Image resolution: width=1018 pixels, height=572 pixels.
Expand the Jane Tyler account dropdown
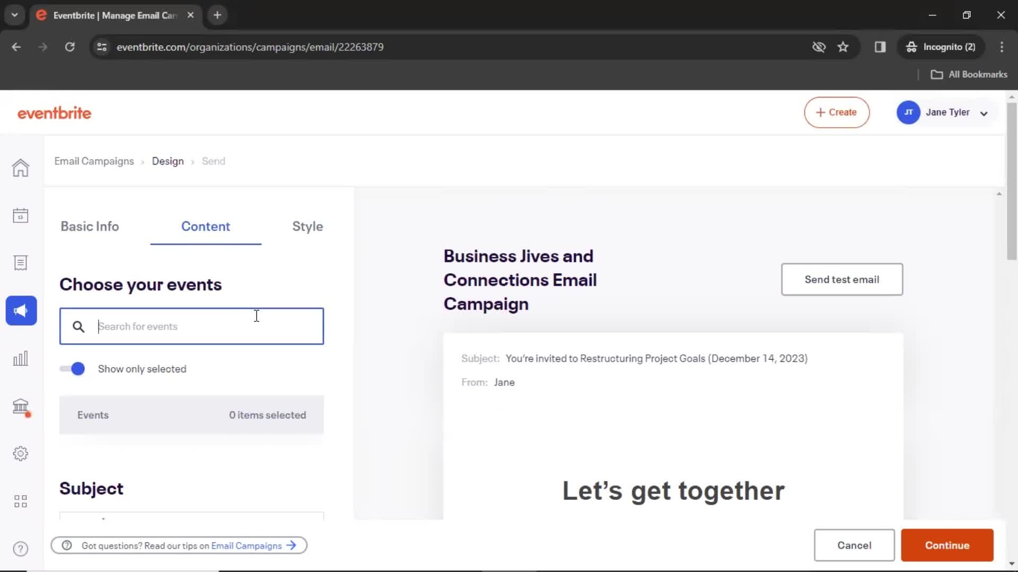(984, 113)
